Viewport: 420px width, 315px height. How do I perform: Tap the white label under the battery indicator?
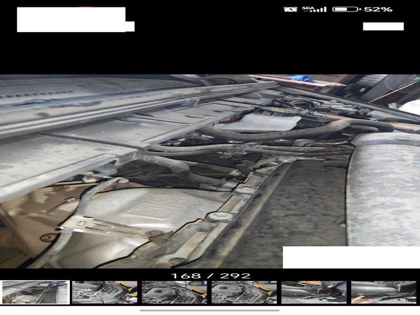(383, 26)
